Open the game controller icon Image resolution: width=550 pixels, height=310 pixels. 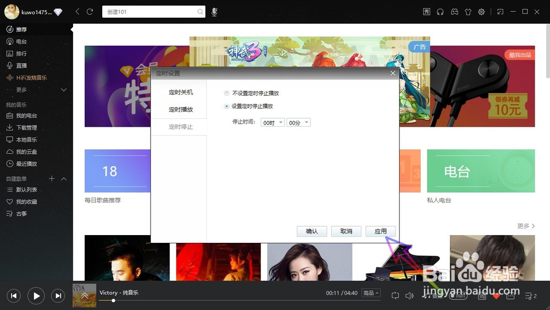coord(454,12)
